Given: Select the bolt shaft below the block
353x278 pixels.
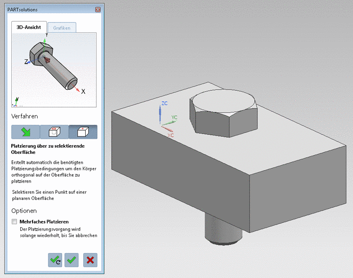Looking at the screenshot, I should [223, 232].
